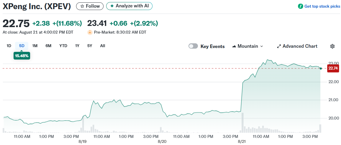Click the 23.41 pre-market price

coord(97,23)
